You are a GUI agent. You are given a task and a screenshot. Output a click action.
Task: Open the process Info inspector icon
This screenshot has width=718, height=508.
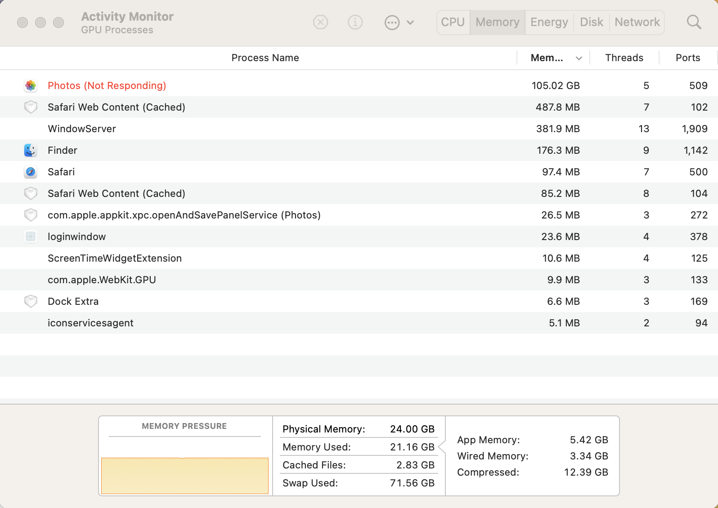click(x=355, y=22)
